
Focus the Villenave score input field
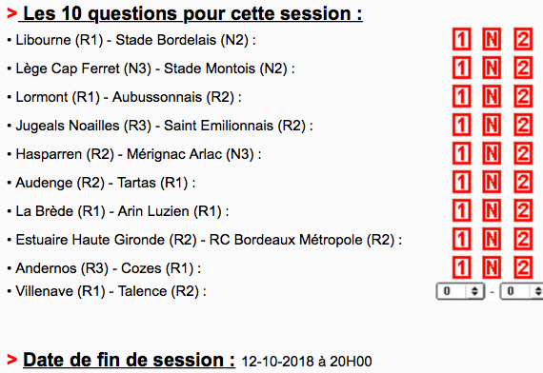tap(460, 291)
